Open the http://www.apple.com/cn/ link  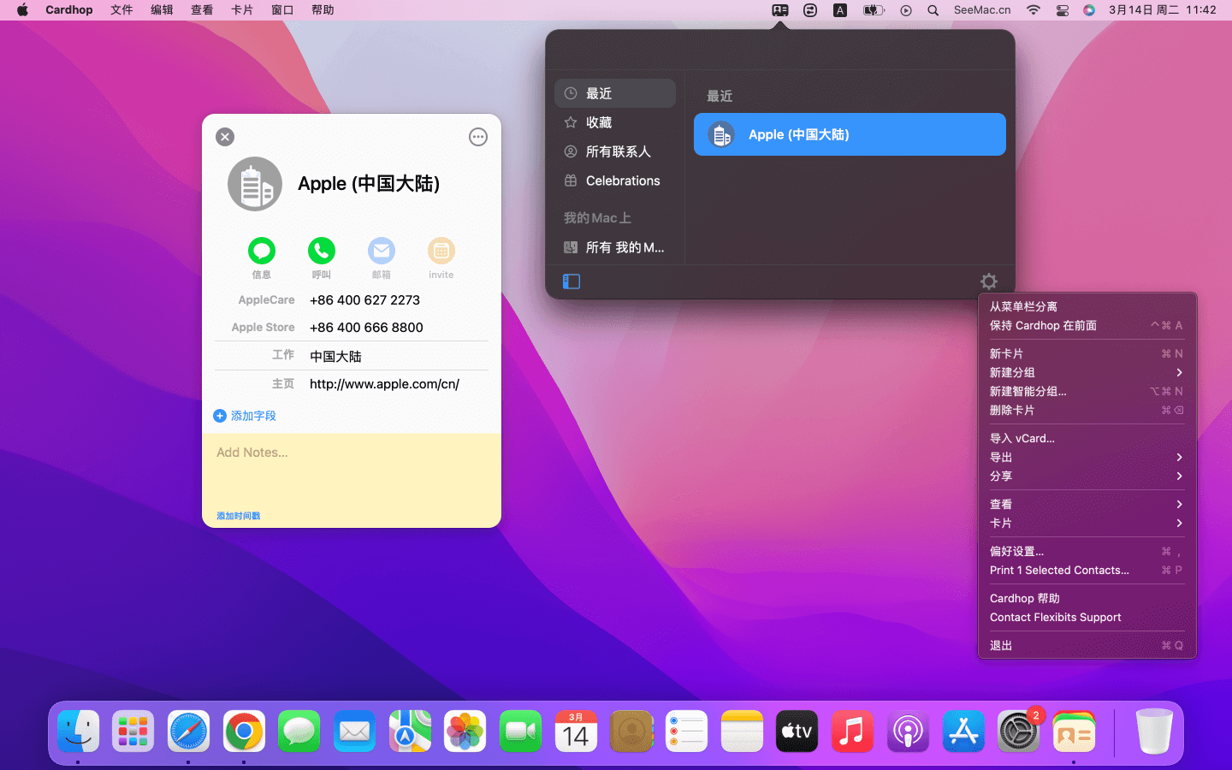click(x=384, y=384)
